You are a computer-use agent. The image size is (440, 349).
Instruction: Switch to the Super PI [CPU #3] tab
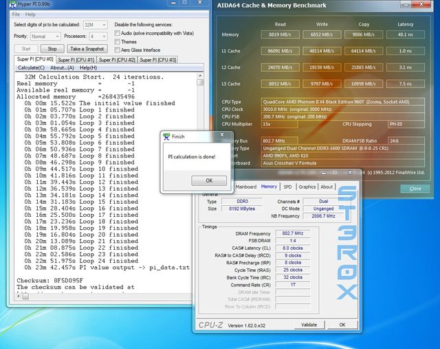tap(158, 60)
